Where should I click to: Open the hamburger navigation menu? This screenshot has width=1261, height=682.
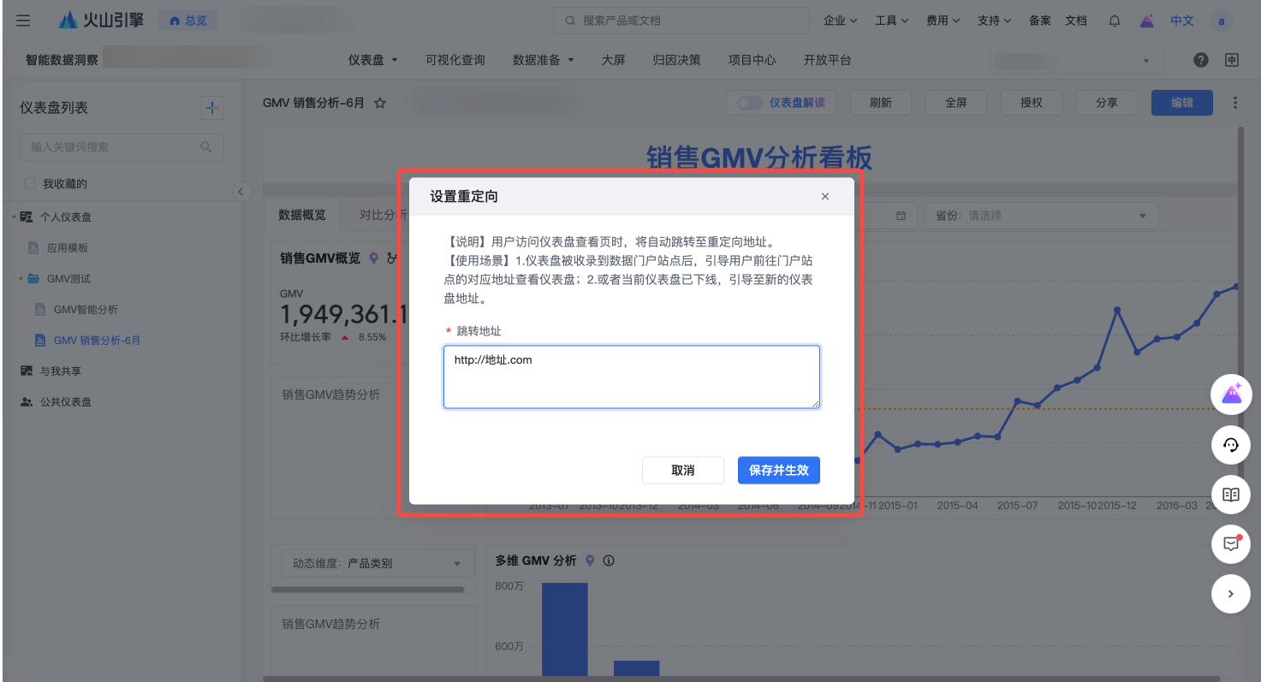[23, 21]
